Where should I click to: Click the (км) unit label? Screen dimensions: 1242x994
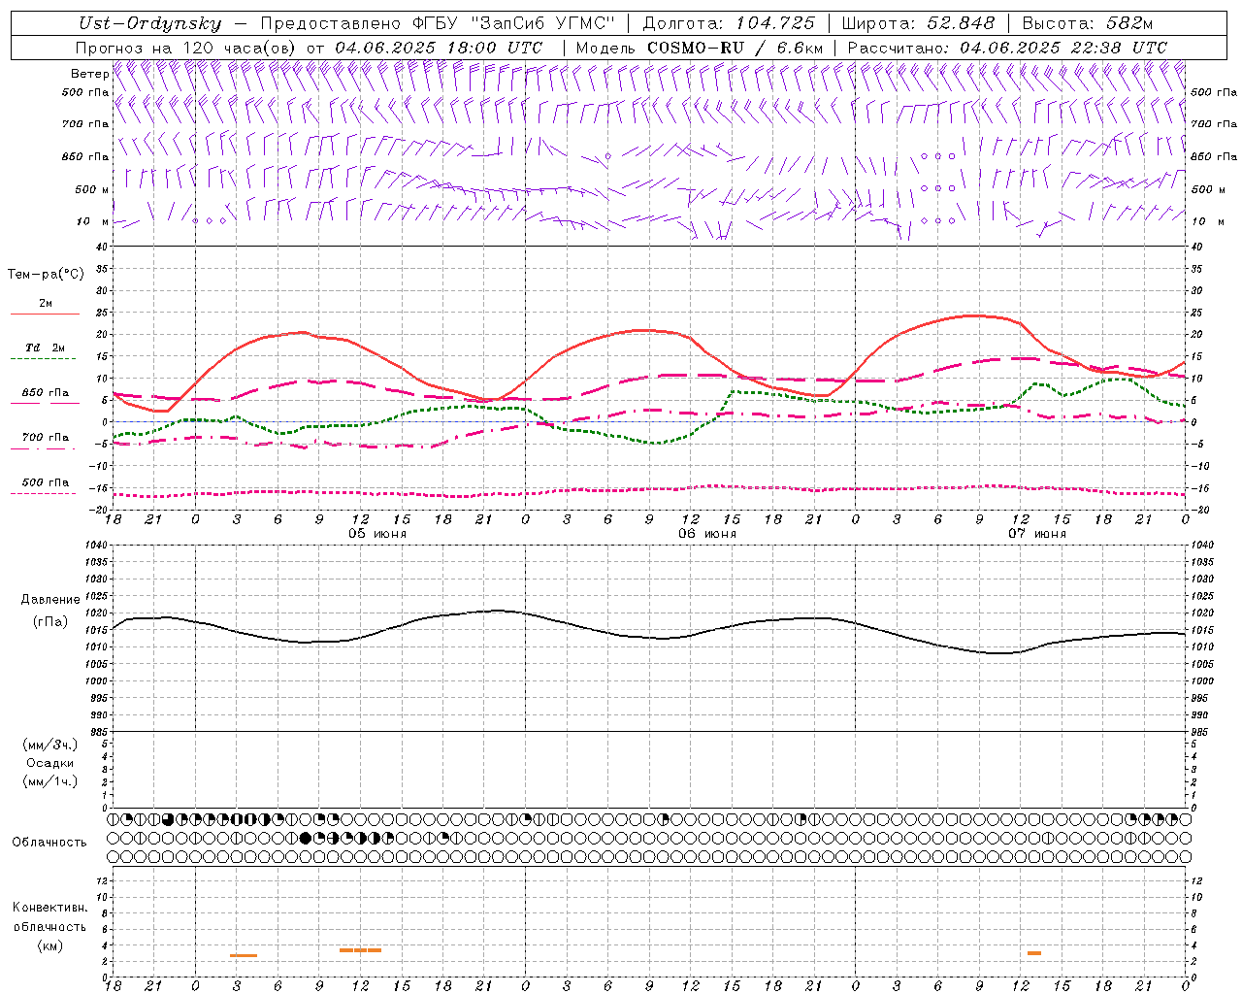coord(49,945)
